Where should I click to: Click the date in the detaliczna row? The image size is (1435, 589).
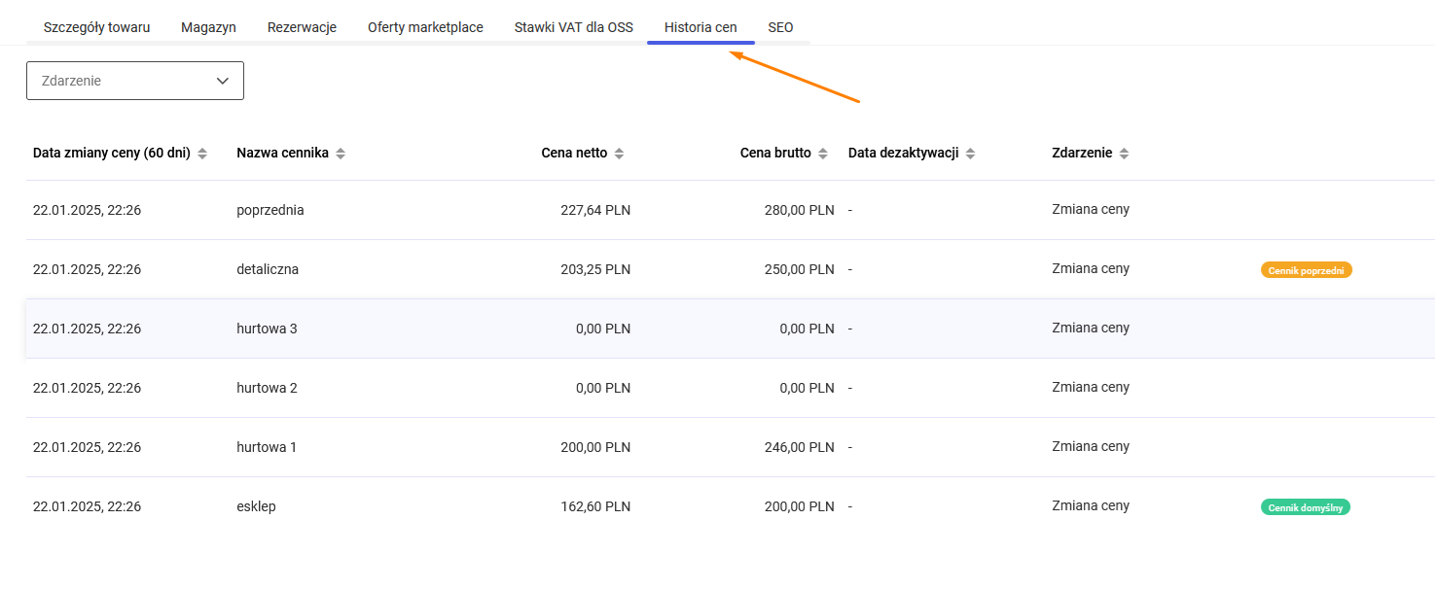[x=88, y=269]
